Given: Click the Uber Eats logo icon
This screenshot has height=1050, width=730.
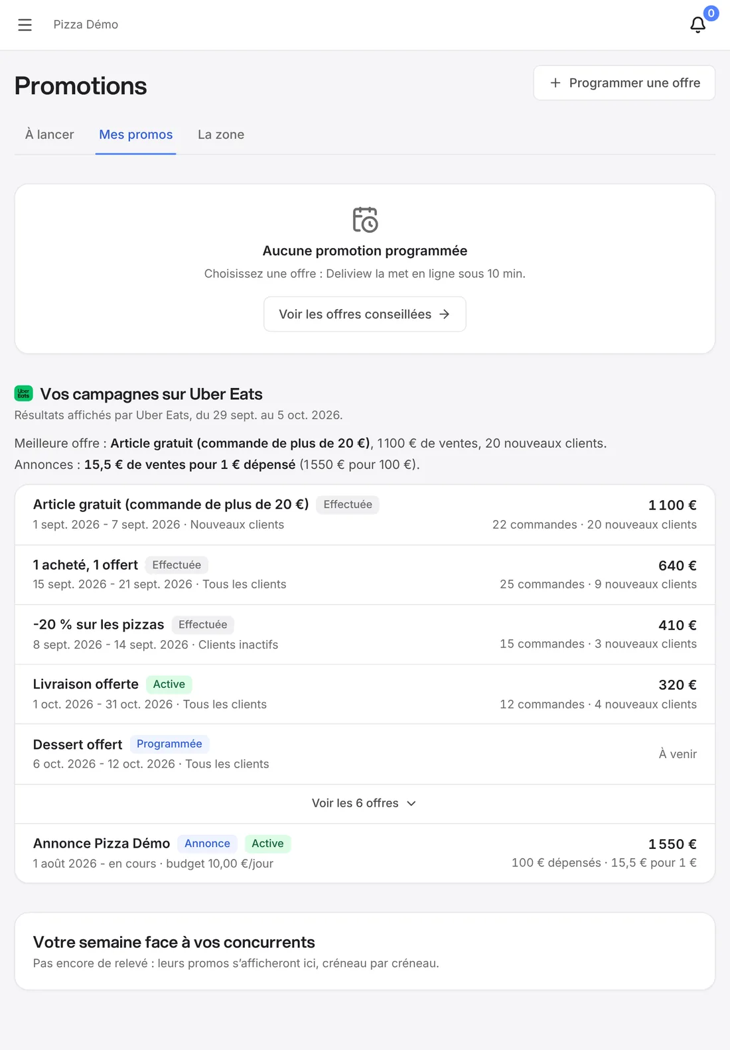Looking at the screenshot, I should 24,393.
